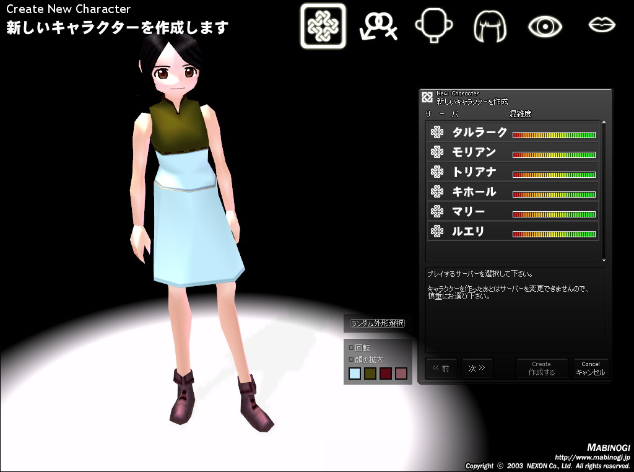
Task: Pick the dark red color swatch
Action: click(x=385, y=374)
